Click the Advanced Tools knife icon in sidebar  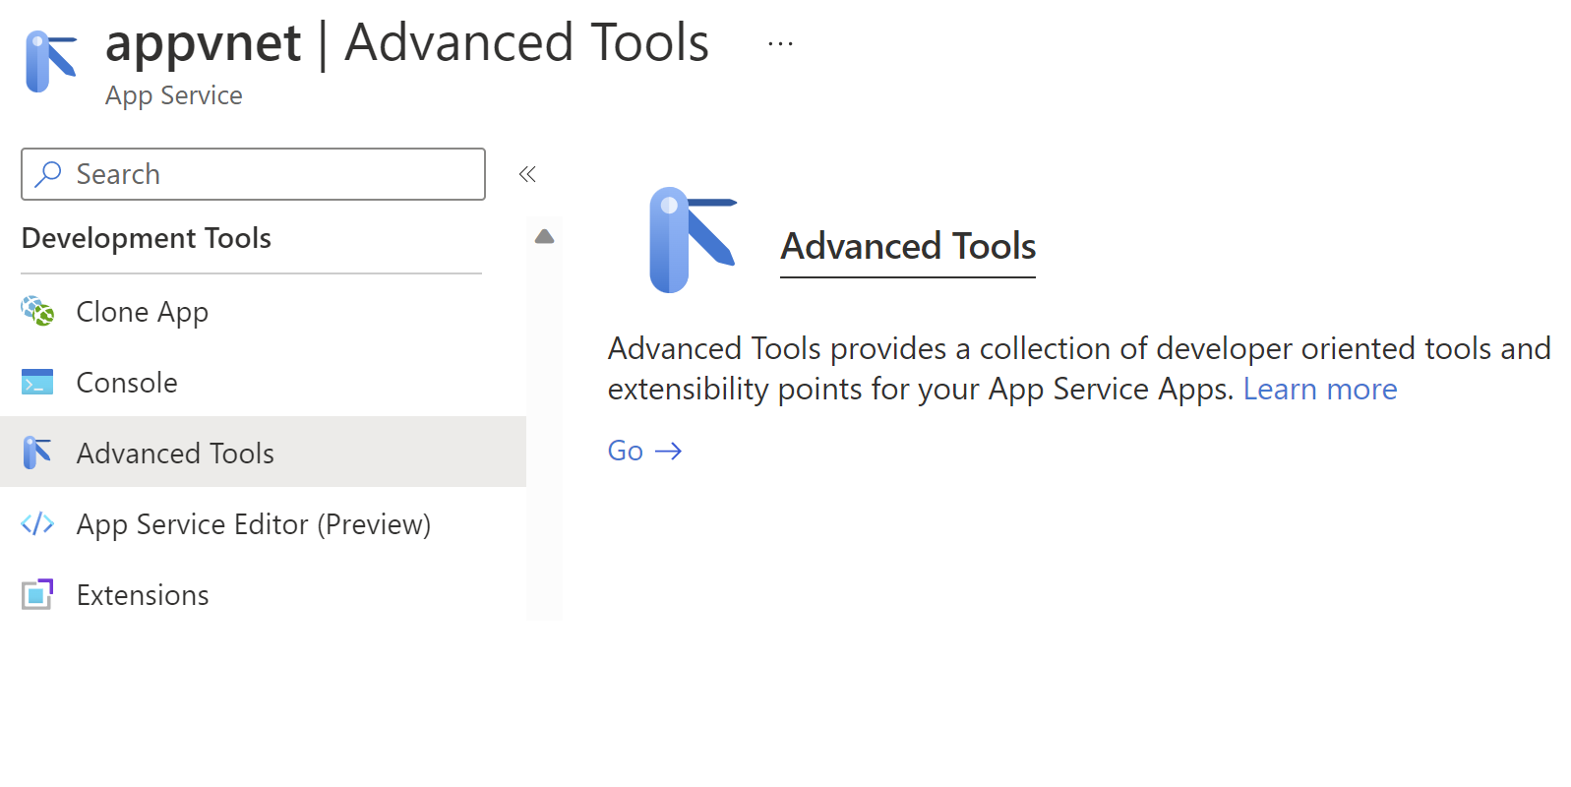point(36,453)
